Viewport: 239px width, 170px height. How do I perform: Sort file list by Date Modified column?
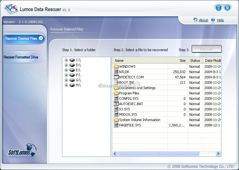click(212, 61)
